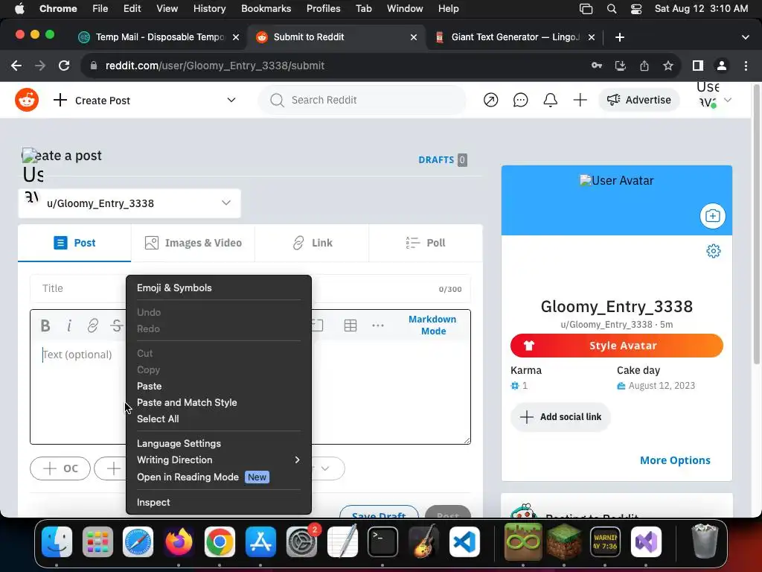Viewport: 762px width, 572px height.
Task: Open Emoji & Symbols from context menu
Action: tap(219, 288)
